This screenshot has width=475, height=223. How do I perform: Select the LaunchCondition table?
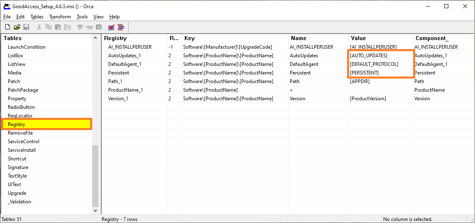(x=27, y=47)
